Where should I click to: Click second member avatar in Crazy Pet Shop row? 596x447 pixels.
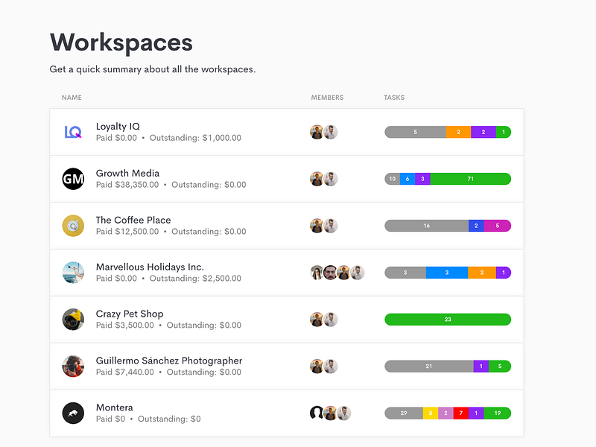click(331, 320)
